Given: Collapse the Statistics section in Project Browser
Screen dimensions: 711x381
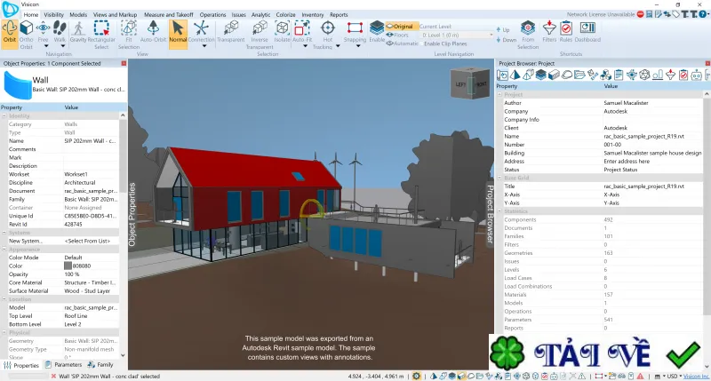Looking at the screenshot, I should pyautogui.click(x=499, y=211).
